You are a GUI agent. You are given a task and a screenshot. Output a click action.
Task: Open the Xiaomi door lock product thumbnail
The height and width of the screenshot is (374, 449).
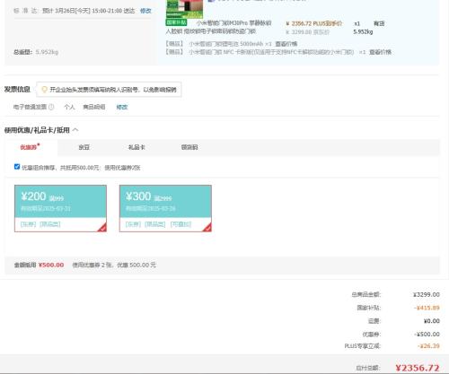pyautogui.click(x=184, y=9)
